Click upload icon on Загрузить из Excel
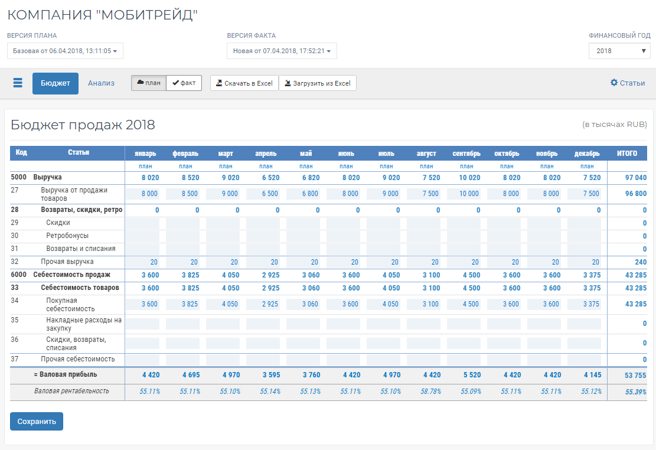 pyautogui.click(x=288, y=83)
